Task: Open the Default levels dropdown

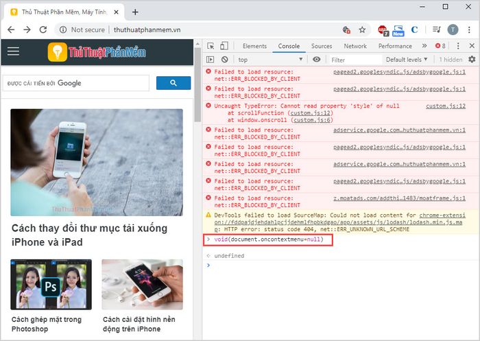Action: [407, 60]
